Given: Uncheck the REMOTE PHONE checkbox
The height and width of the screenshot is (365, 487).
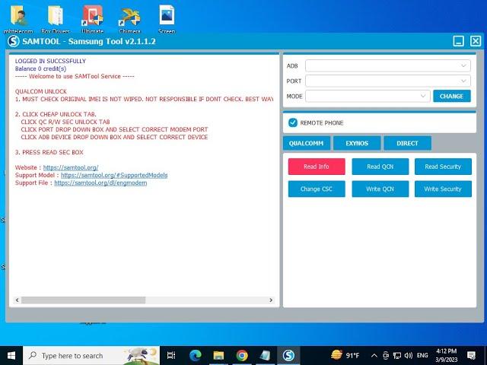Looking at the screenshot, I should coord(292,122).
